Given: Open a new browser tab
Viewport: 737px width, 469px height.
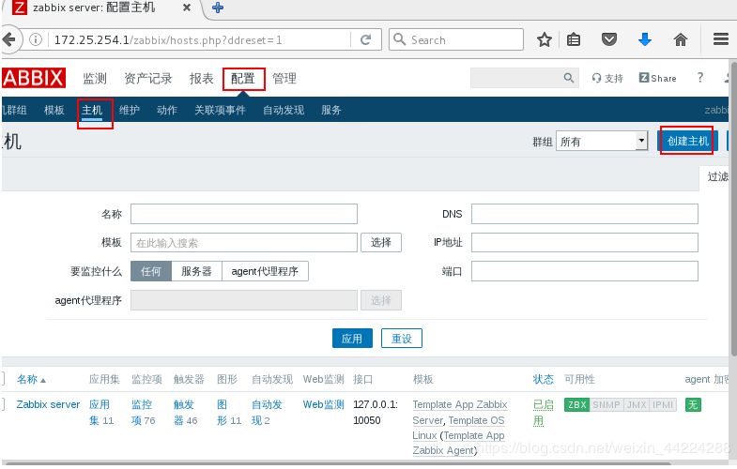Looking at the screenshot, I should pos(218,8).
